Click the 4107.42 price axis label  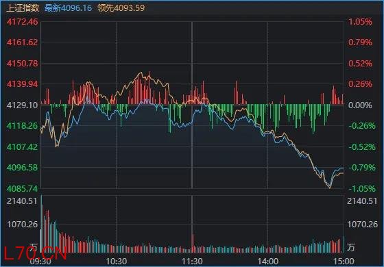[22, 147]
